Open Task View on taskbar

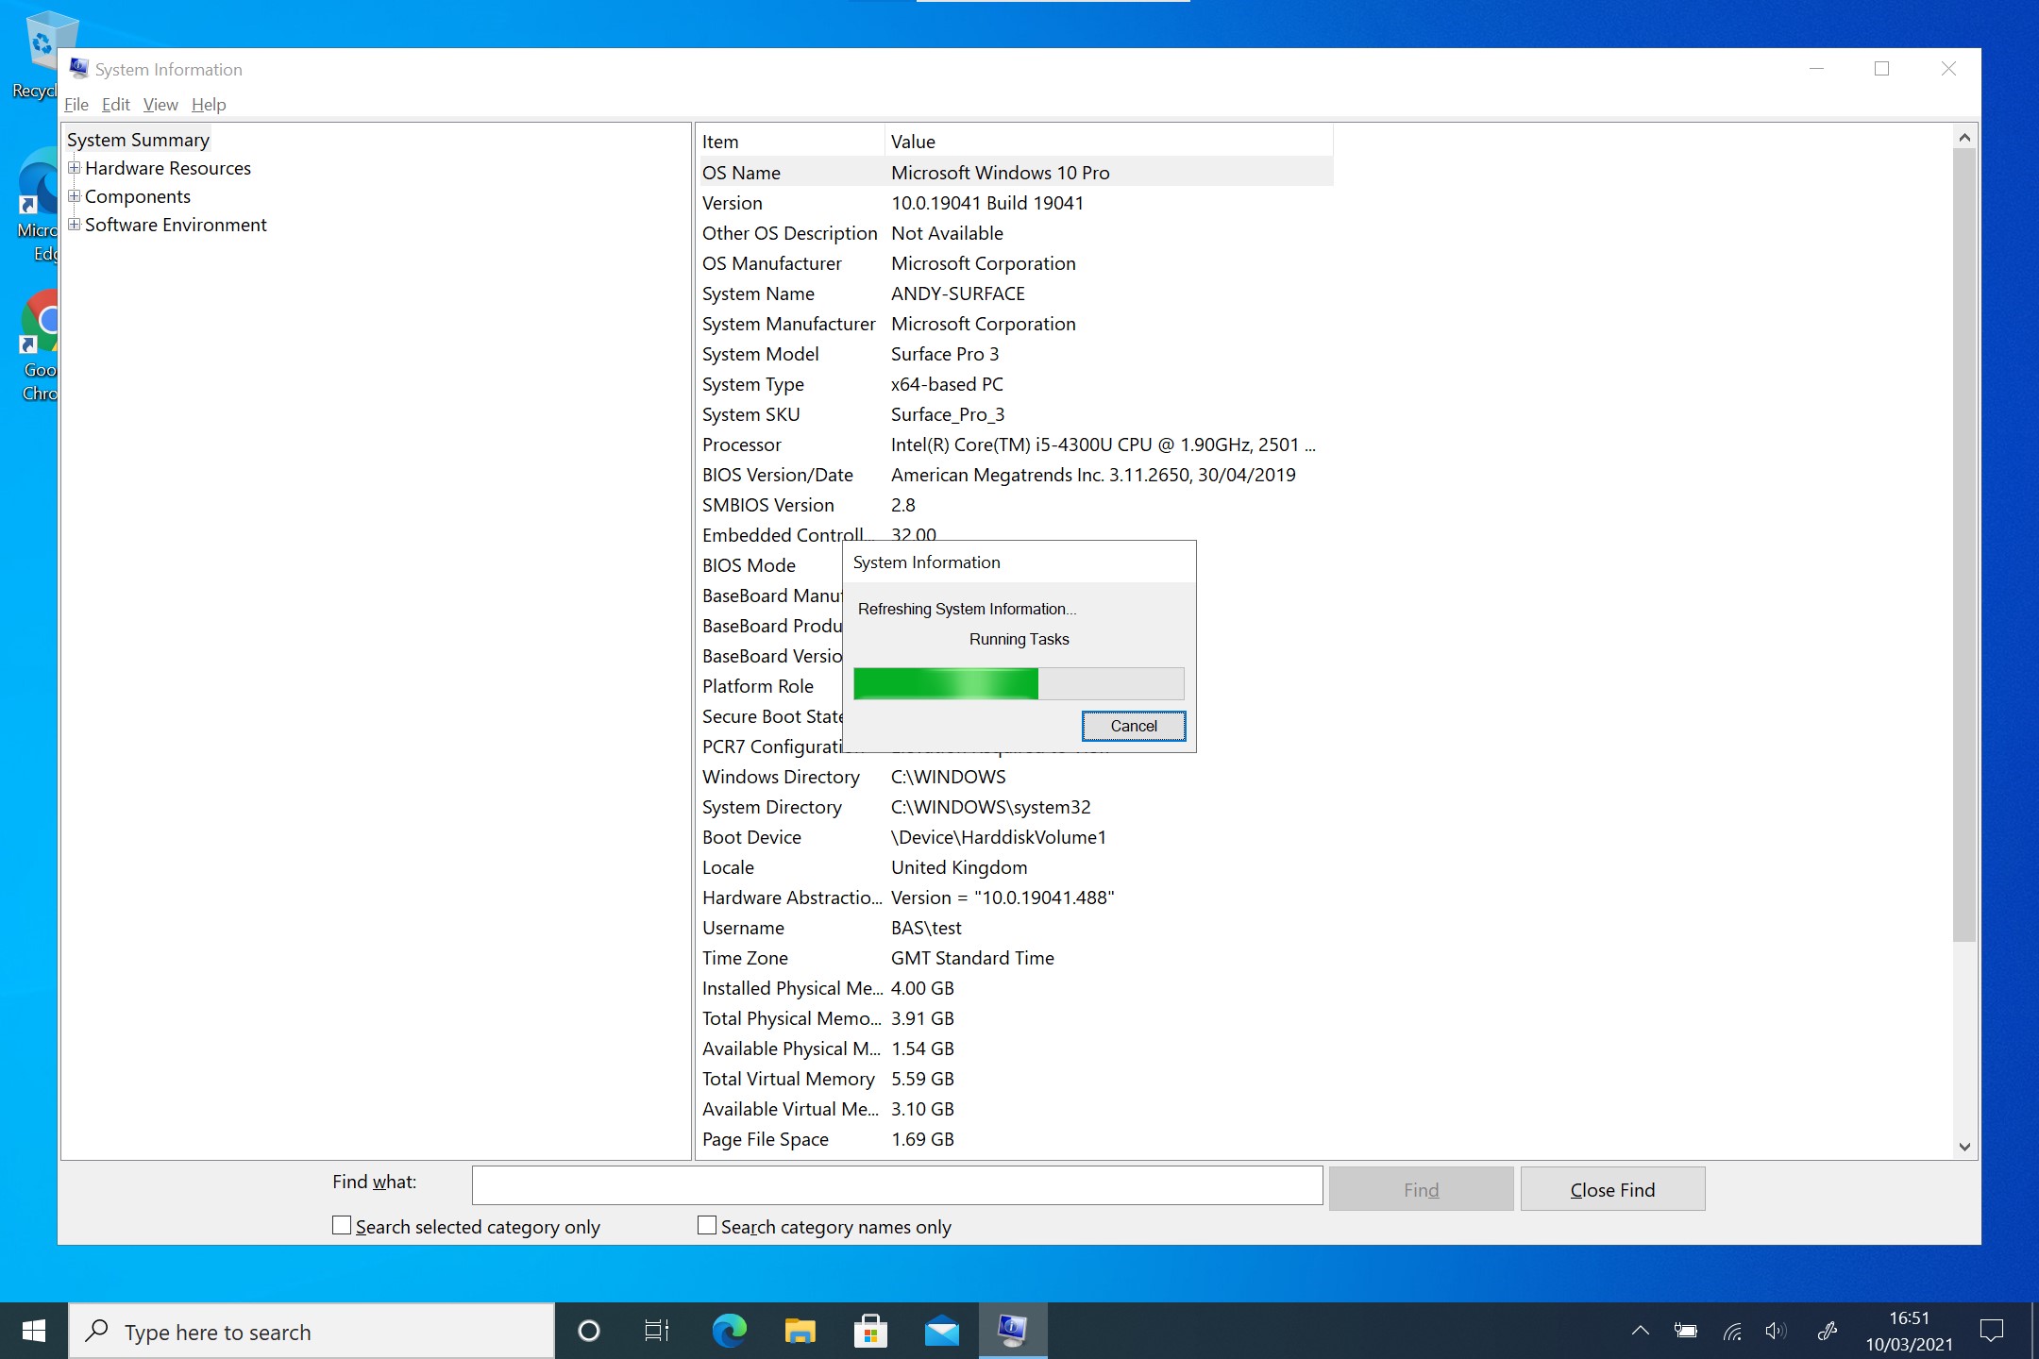pyautogui.click(x=657, y=1331)
